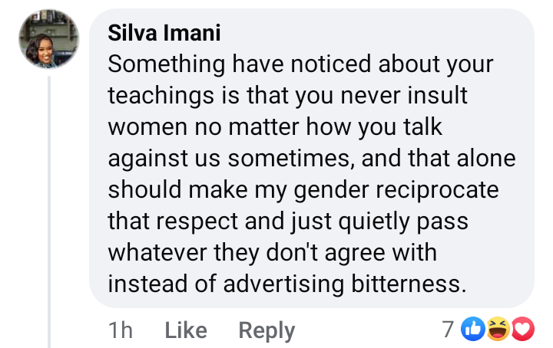Reply to Silva Imani's comment
Viewport: 553px width, 348px height.
[x=267, y=330]
